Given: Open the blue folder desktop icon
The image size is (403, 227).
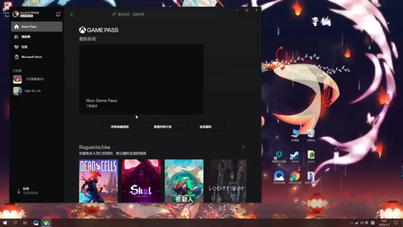Looking at the screenshot, I should [310, 178].
